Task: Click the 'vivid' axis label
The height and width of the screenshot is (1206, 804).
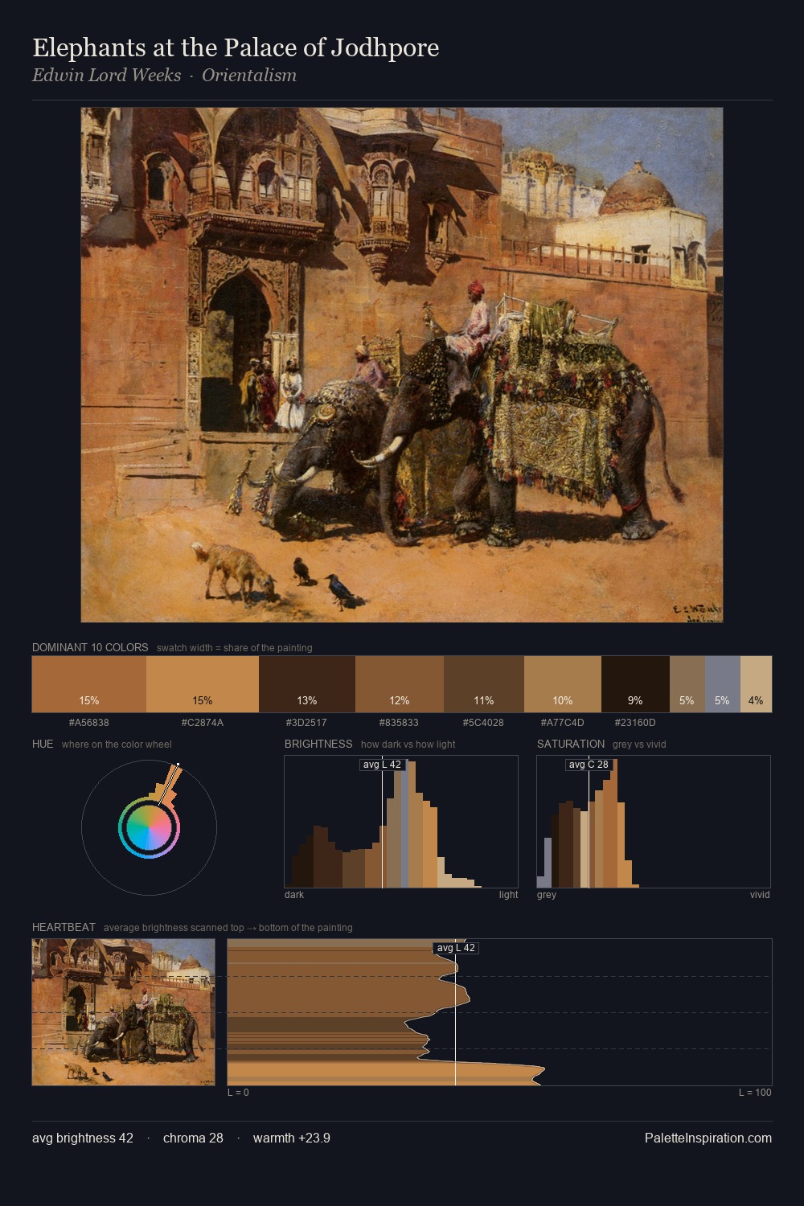Action: (x=760, y=895)
